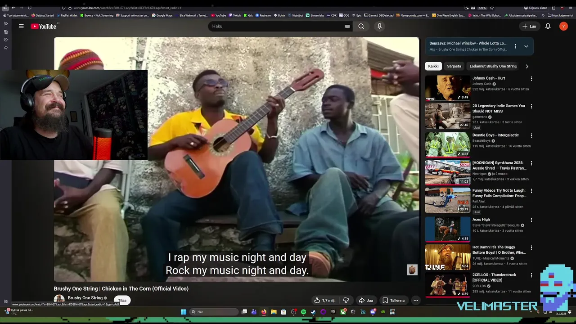
Task: Click the channel watermark in video corner
Action: (x=412, y=270)
